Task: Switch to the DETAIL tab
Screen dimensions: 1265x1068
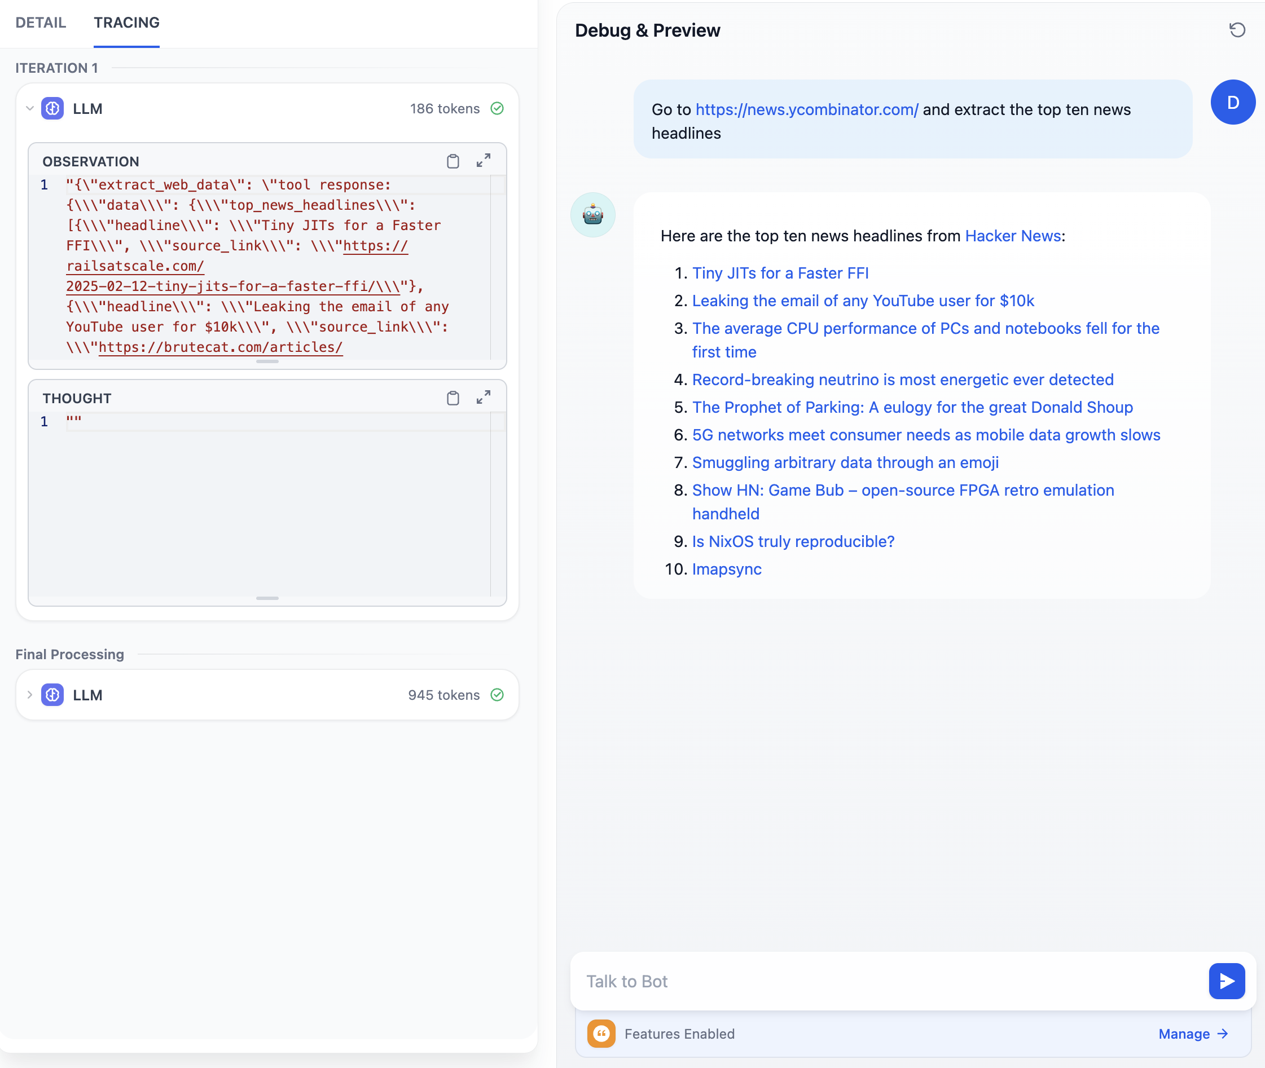Action: (41, 23)
